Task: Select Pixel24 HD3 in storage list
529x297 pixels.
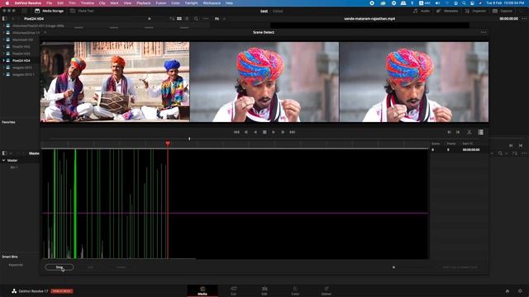Action: click(21, 54)
